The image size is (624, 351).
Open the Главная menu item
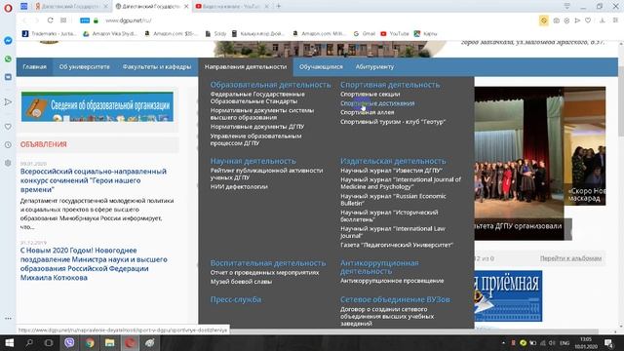(x=35, y=67)
